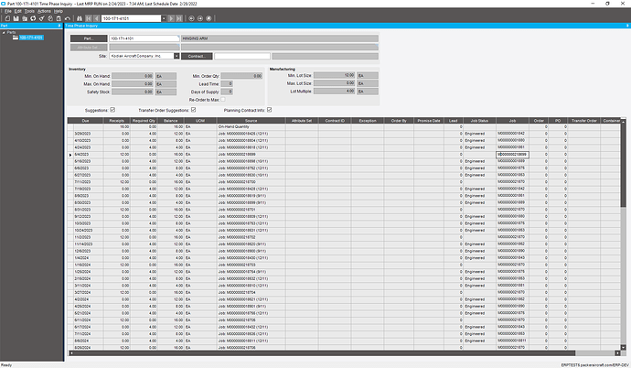
Task: Click the Parts folder icon in tree
Action: [x=16, y=38]
